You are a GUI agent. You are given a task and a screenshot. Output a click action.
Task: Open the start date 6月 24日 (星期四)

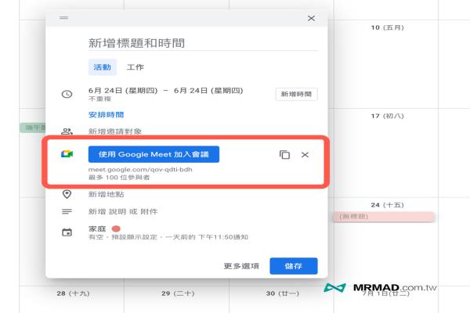coord(123,91)
